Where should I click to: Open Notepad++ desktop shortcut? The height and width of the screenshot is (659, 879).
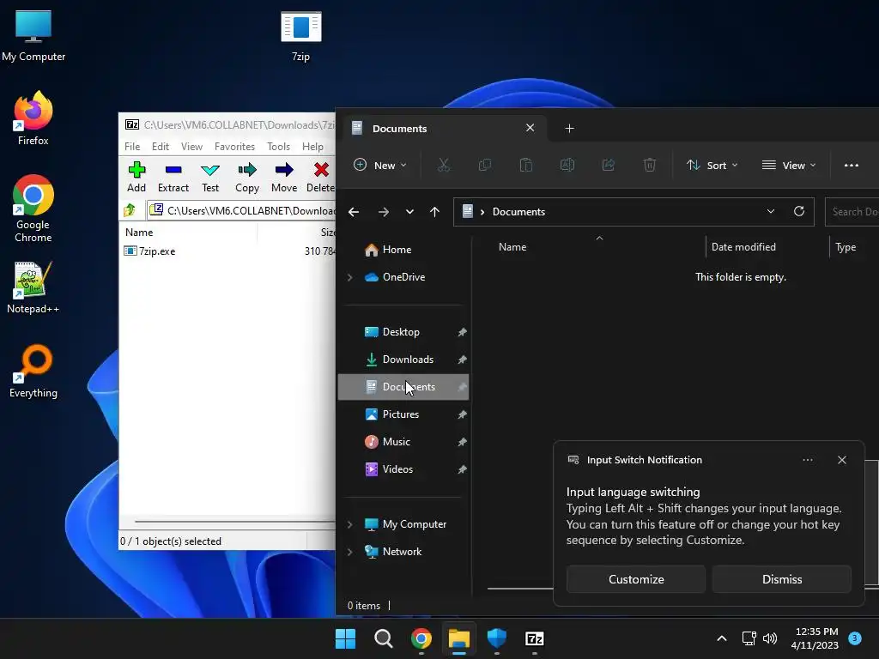(33, 287)
